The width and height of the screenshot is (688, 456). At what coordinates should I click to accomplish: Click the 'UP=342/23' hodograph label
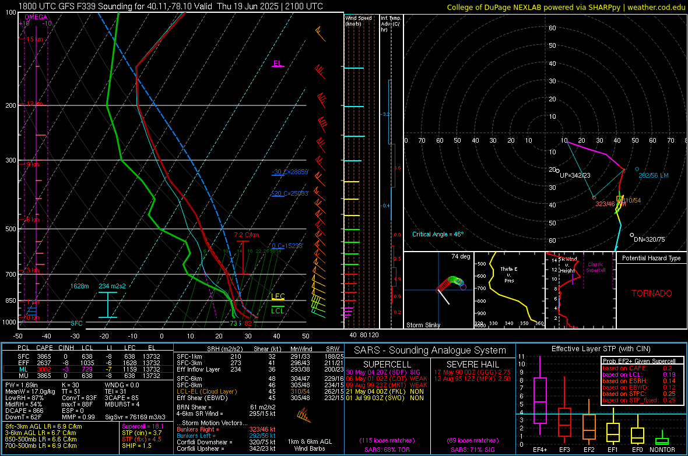575,175
